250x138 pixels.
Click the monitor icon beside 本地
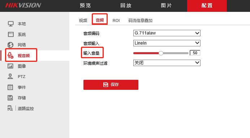(11, 24)
